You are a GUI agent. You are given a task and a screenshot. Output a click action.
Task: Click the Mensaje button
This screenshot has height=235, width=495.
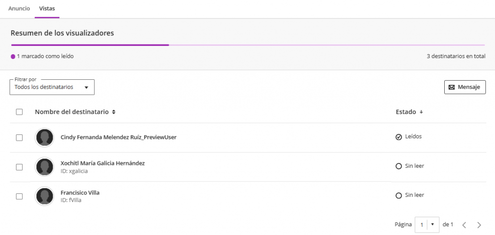click(x=465, y=87)
